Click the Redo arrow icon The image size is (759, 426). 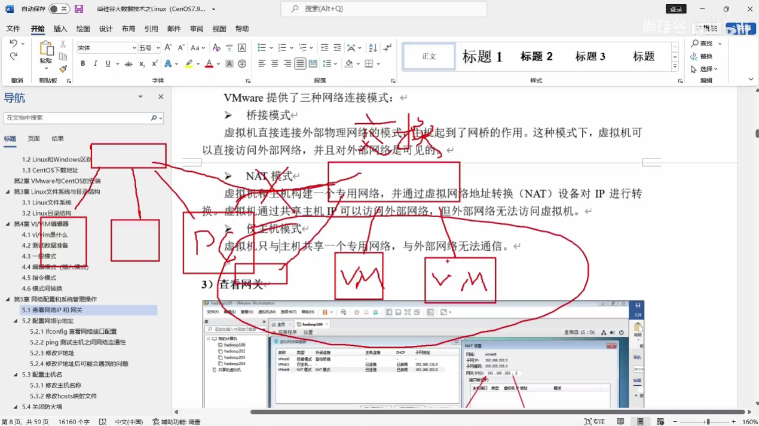(x=13, y=56)
